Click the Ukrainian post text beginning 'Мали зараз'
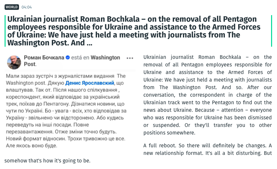The height and width of the screenshot is (169, 277). click(66, 111)
